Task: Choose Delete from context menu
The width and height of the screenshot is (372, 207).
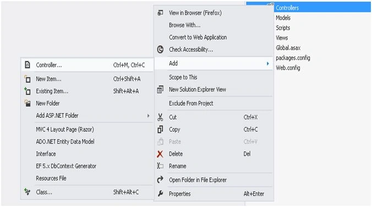Action: (x=214, y=154)
